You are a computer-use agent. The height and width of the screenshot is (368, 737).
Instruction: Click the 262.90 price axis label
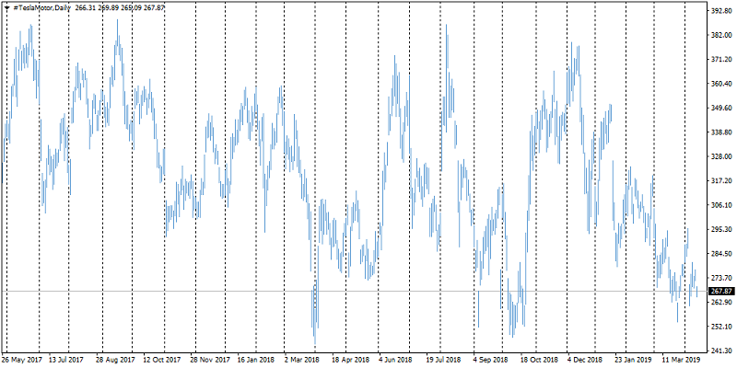pos(722,303)
